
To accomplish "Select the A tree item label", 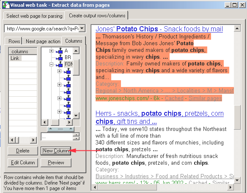I will pos(66,51).
